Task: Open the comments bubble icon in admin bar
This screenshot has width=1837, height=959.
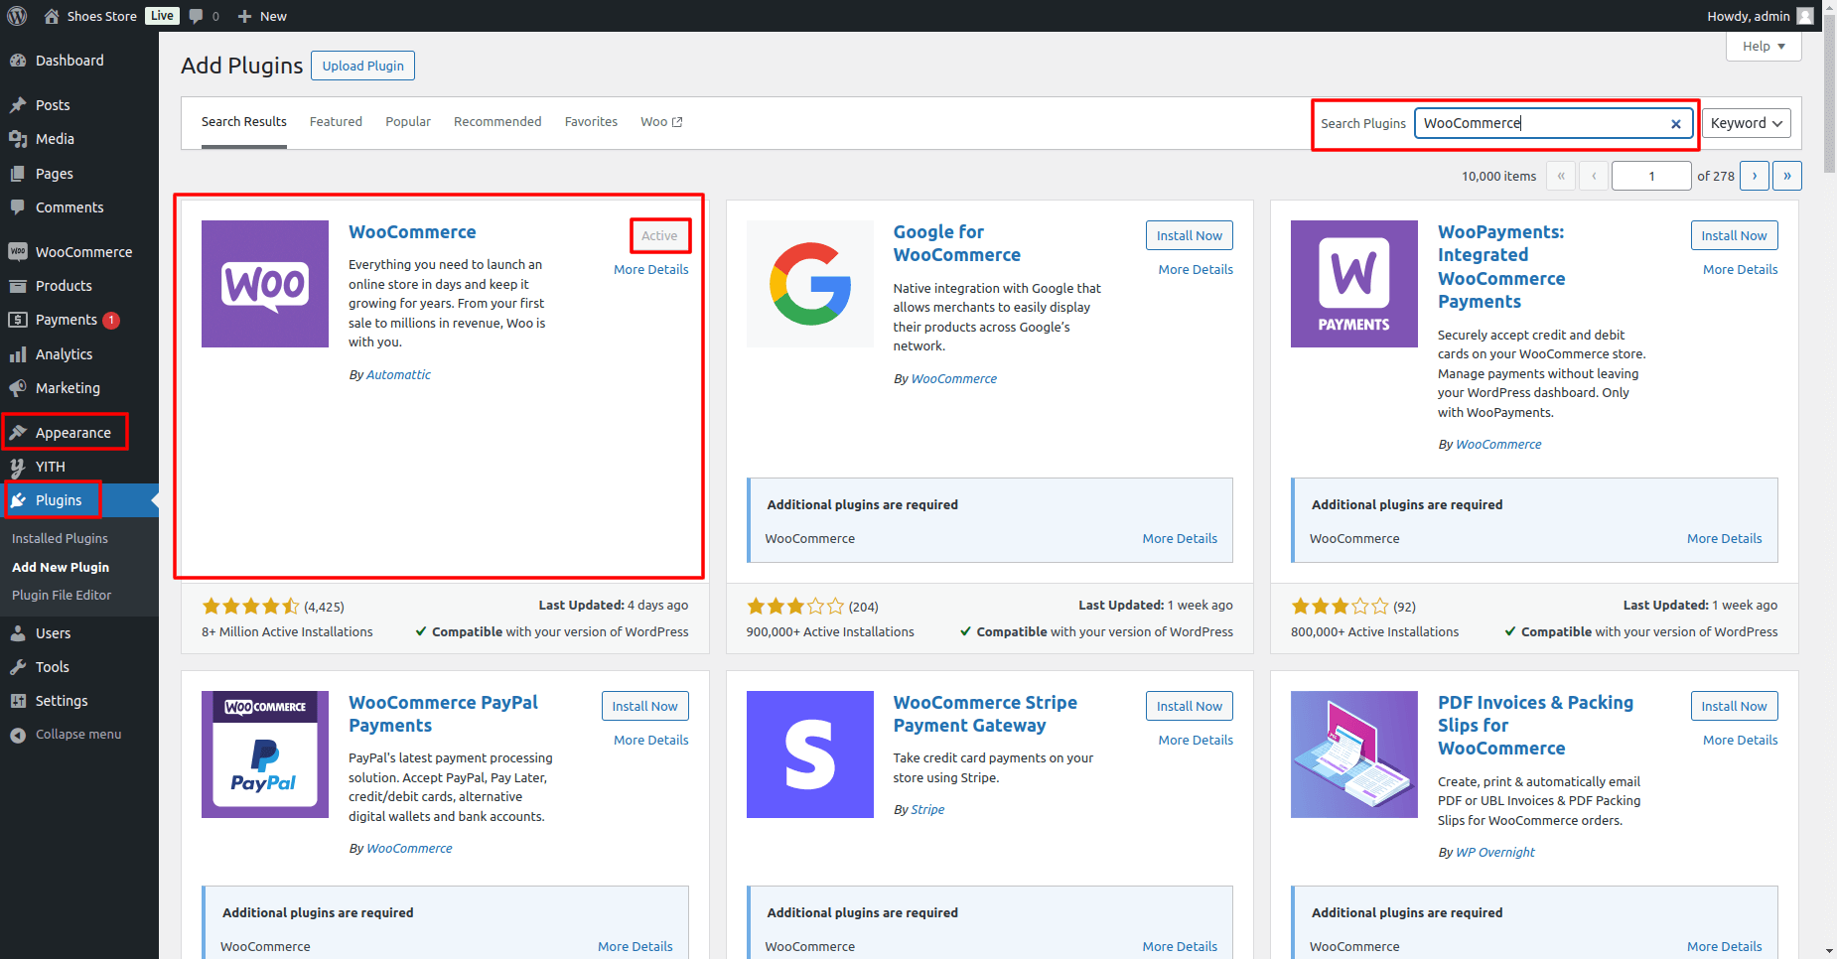Action: coord(197,16)
